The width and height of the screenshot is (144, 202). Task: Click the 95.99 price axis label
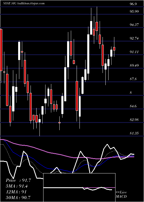[134, 11]
